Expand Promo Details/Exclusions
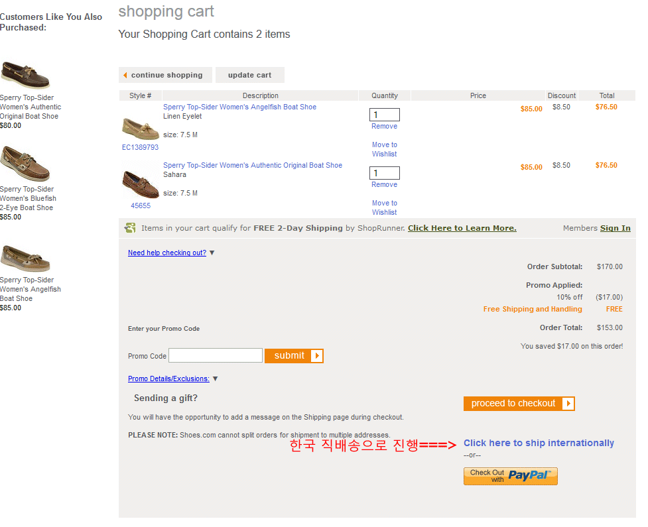Screen dimensions: 648x527 click(x=168, y=379)
